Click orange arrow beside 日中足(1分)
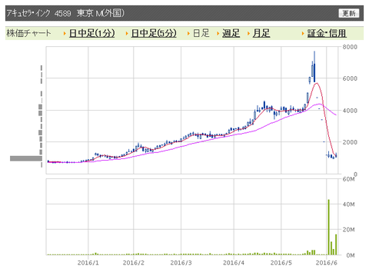Image resolution: width=369 pixels, height=279 pixels. (x=65, y=34)
